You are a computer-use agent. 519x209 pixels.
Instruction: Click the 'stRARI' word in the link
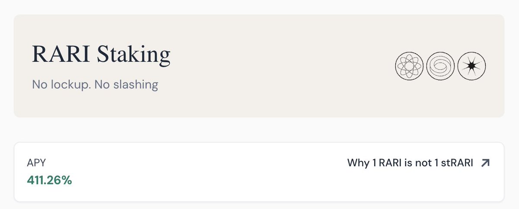[459, 163]
